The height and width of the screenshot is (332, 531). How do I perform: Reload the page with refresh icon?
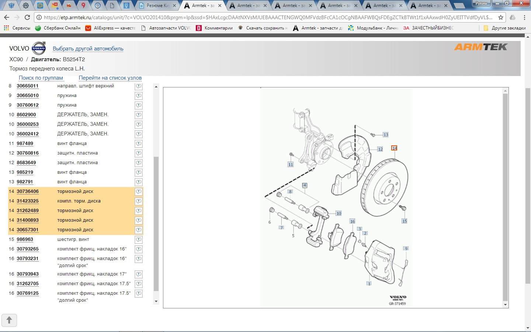click(27, 17)
